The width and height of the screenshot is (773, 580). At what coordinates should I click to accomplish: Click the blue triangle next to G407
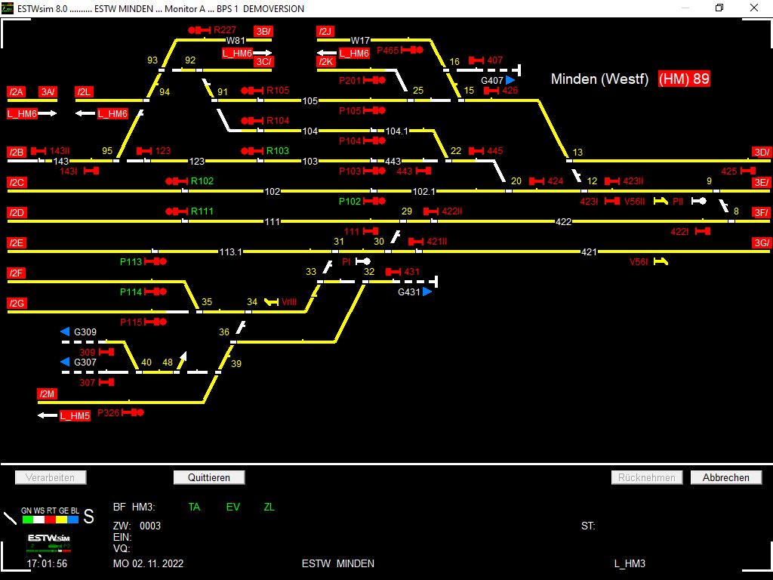click(x=511, y=79)
